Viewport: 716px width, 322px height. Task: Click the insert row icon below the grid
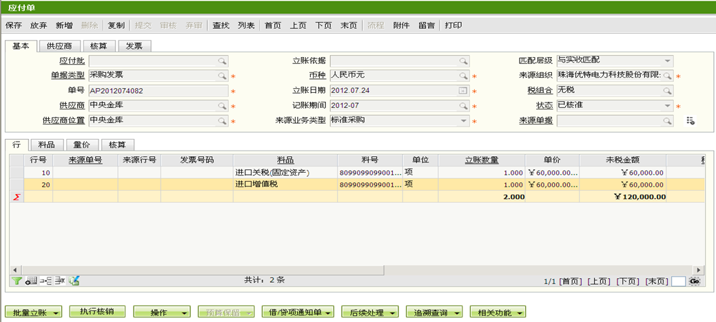tap(45, 281)
